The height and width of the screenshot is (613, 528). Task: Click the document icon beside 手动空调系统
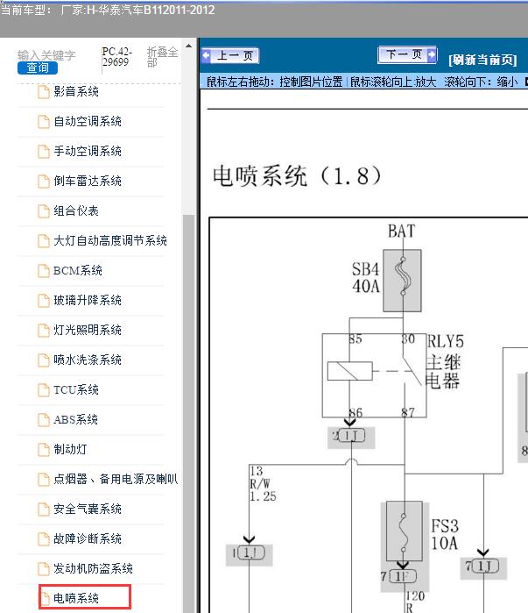coord(44,152)
